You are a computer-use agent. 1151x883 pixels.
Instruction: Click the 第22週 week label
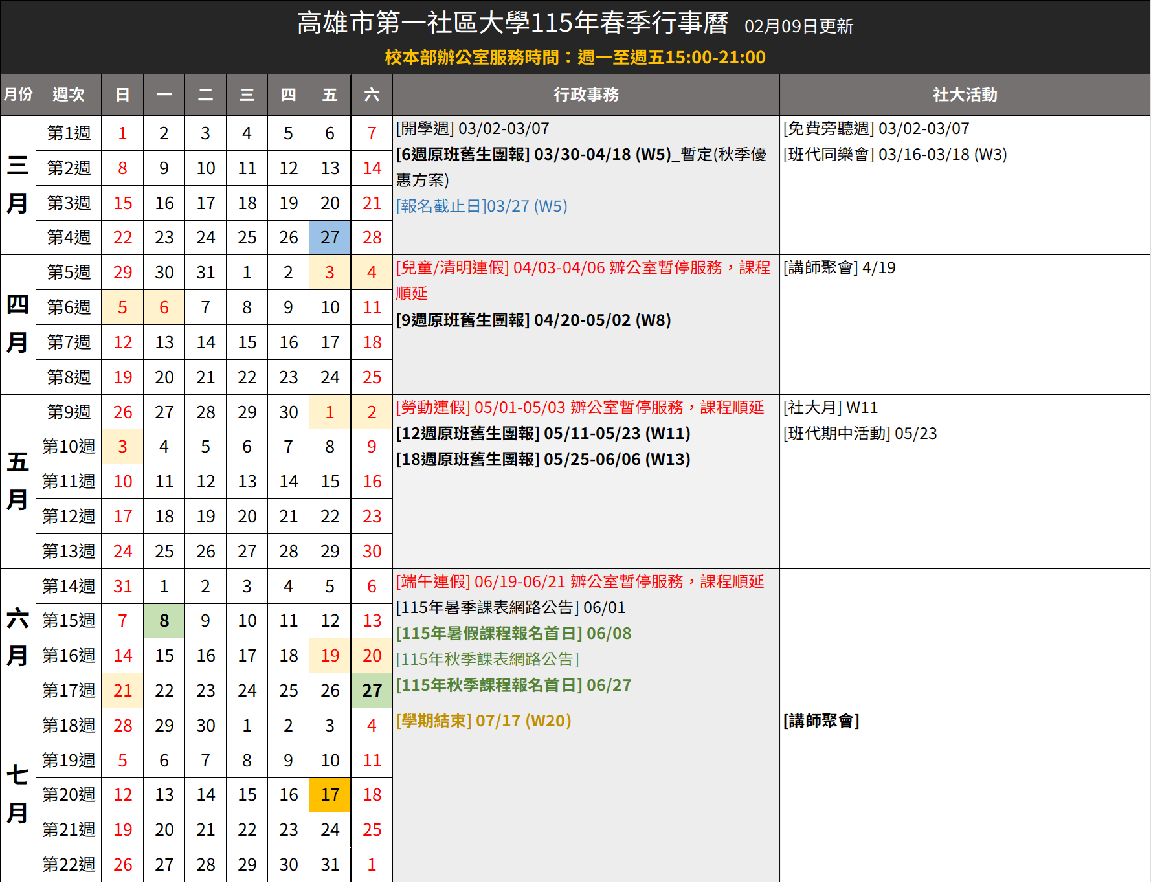69,865
